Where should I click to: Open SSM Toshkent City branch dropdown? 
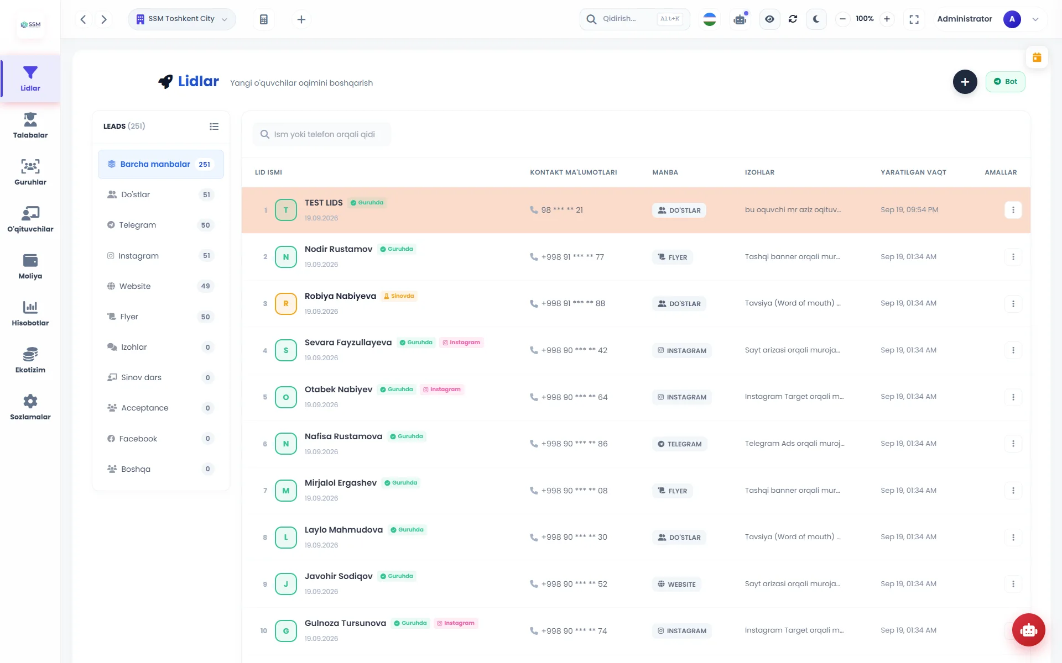tap(182, 19)
